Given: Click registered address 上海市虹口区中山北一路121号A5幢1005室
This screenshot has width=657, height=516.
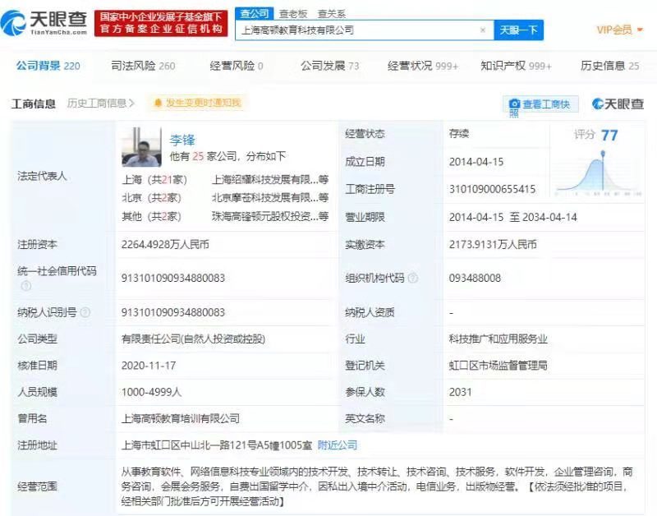Looking at the screenshot, I should click(x=217, y=445).
